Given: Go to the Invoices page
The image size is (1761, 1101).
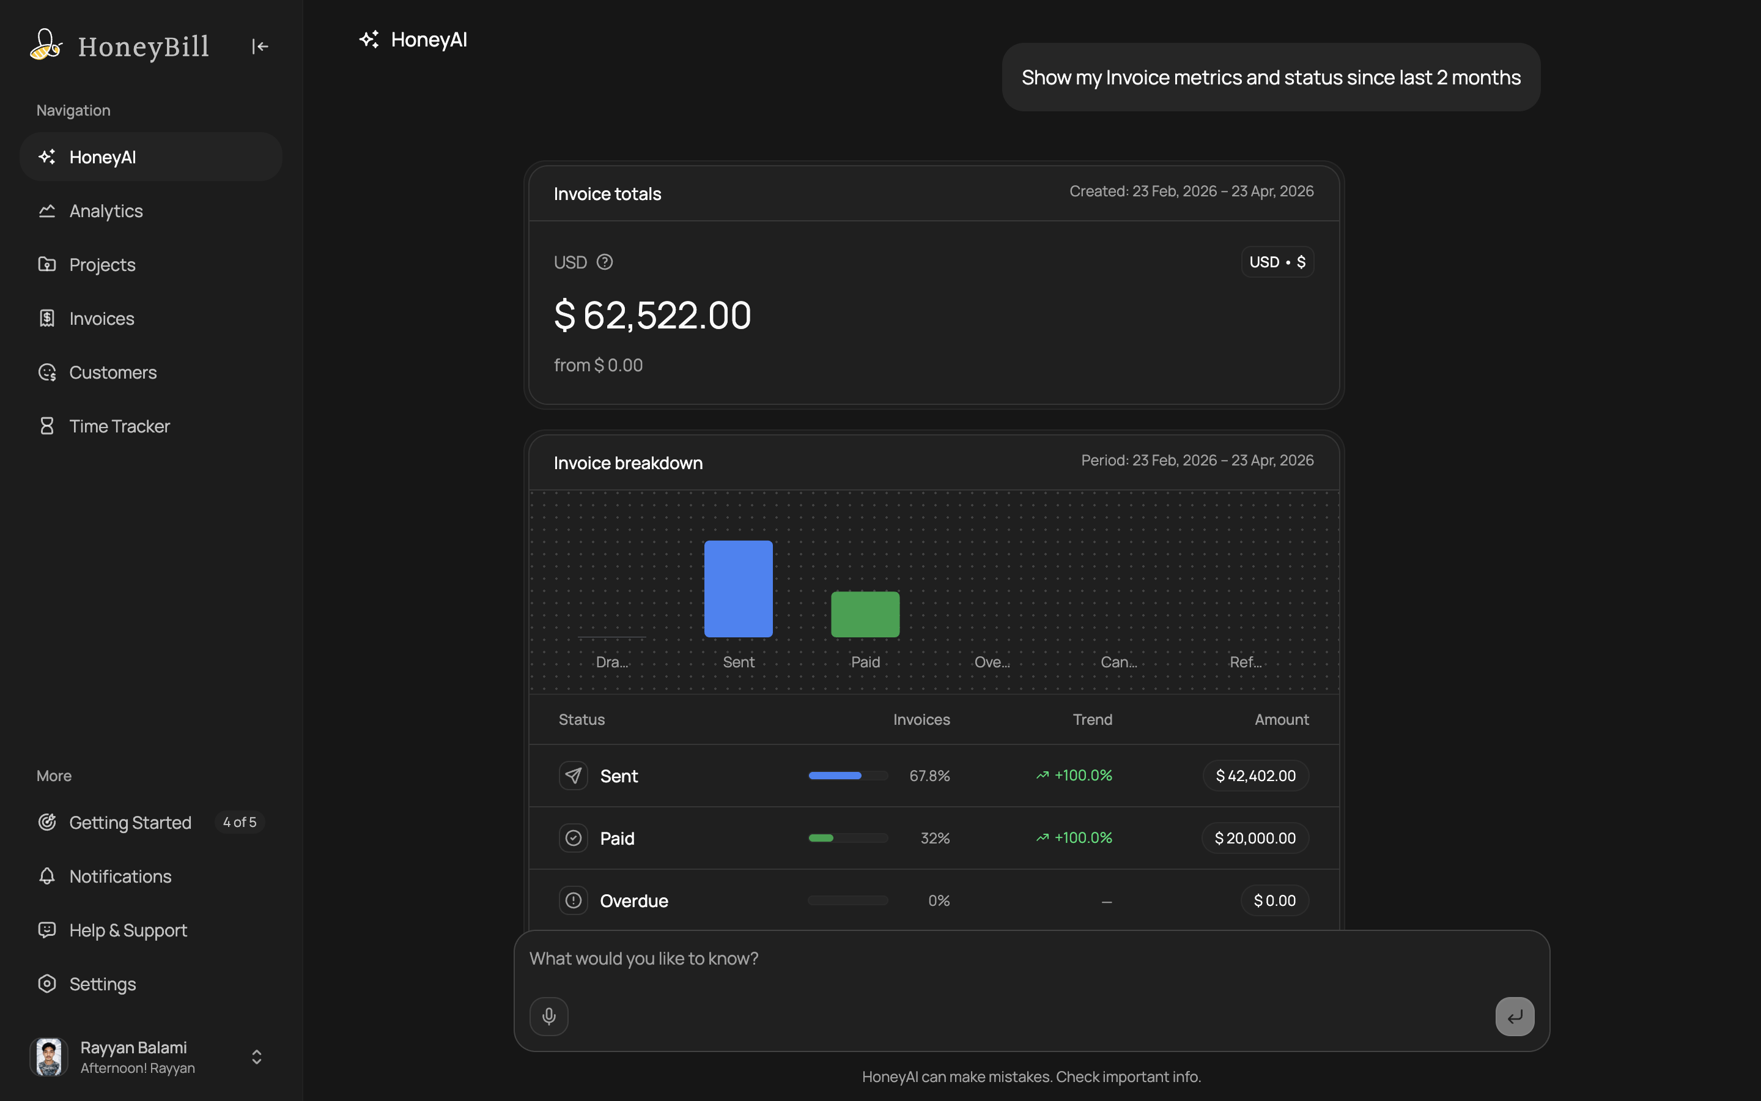Looking at the screenshot, I should (150, 318).
